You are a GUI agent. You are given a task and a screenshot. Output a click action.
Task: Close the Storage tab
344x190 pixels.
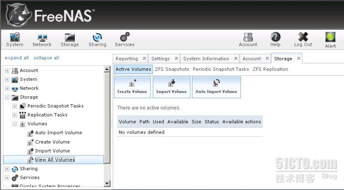[299, 58]
